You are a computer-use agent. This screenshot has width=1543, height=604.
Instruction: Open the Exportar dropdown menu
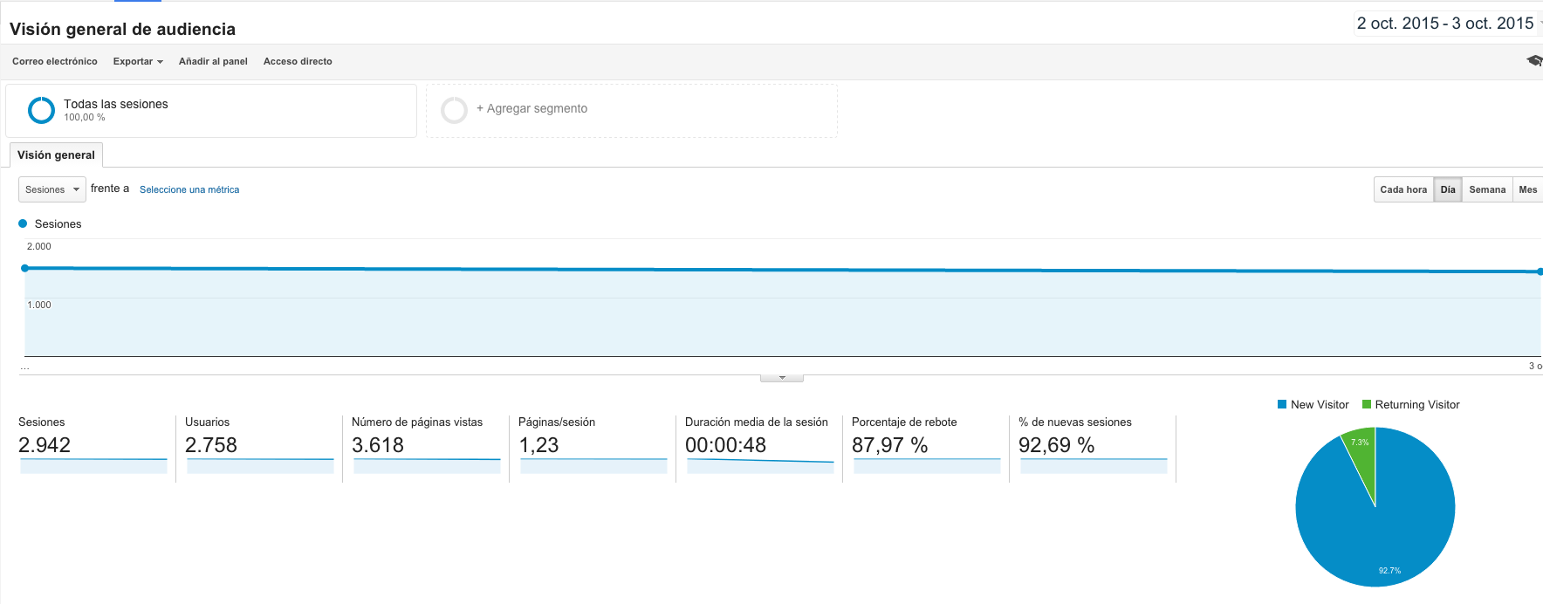138,61
